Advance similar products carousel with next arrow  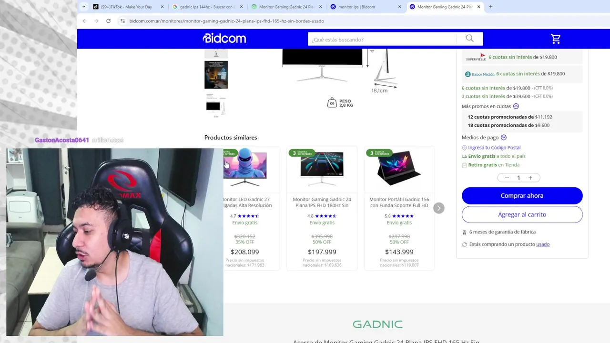(439, 208)
